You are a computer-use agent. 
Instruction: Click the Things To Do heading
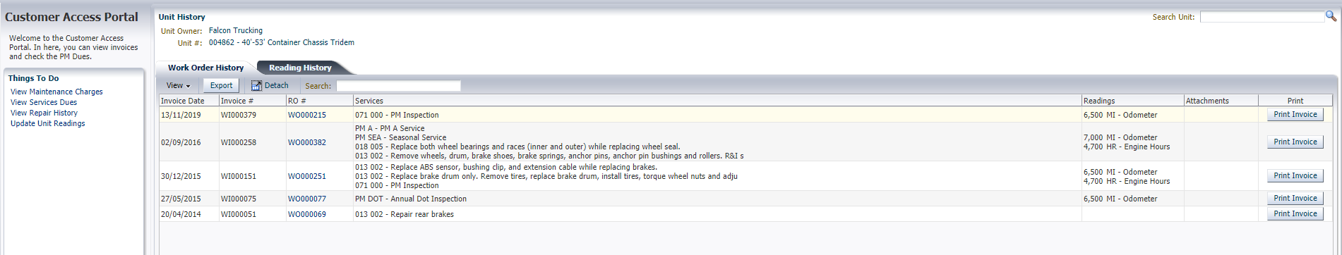tap(33, 78)
